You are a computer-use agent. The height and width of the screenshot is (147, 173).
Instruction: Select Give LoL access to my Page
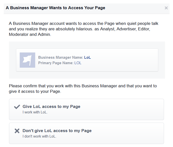86,109
